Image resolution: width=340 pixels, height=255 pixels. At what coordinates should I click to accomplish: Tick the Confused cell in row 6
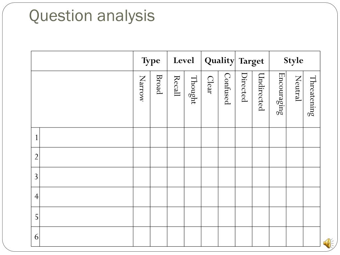227,236
